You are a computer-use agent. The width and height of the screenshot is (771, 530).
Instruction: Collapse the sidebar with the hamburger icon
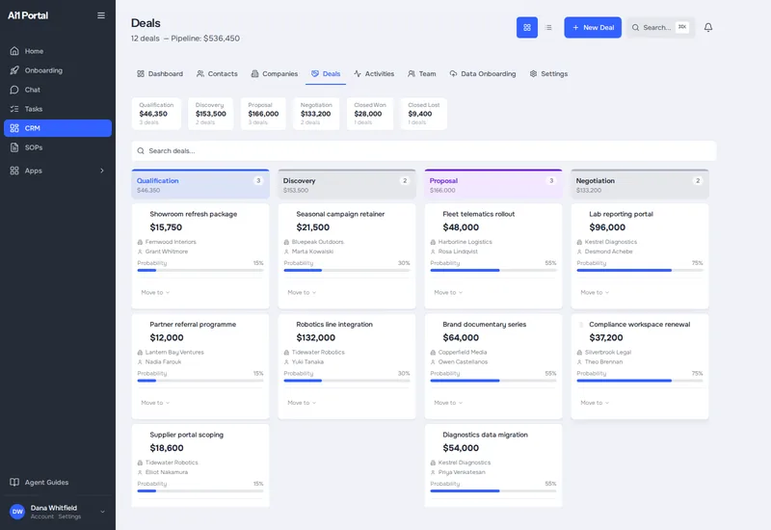tap(101, 15)
